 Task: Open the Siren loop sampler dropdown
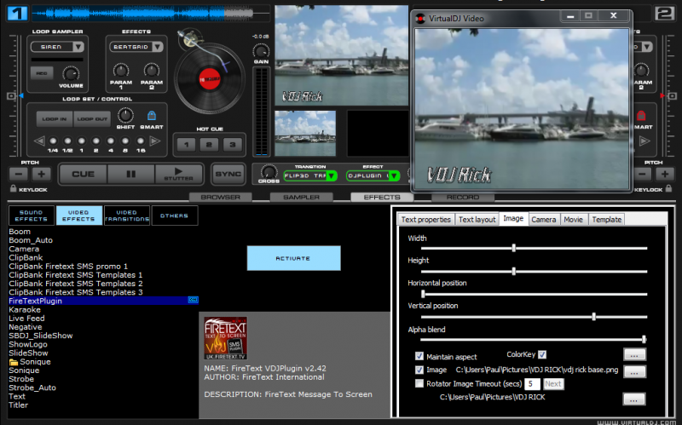pyautogui.click(x=78, y=47)
